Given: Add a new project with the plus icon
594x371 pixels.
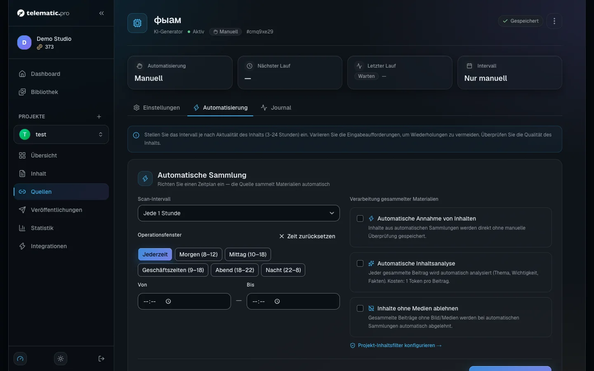Looking at the screenshot, I should tap(99, 117).
